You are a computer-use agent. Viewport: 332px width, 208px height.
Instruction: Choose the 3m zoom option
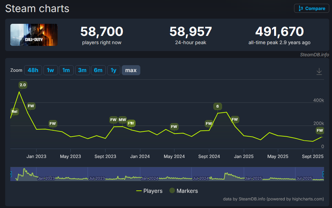(82, 70)
